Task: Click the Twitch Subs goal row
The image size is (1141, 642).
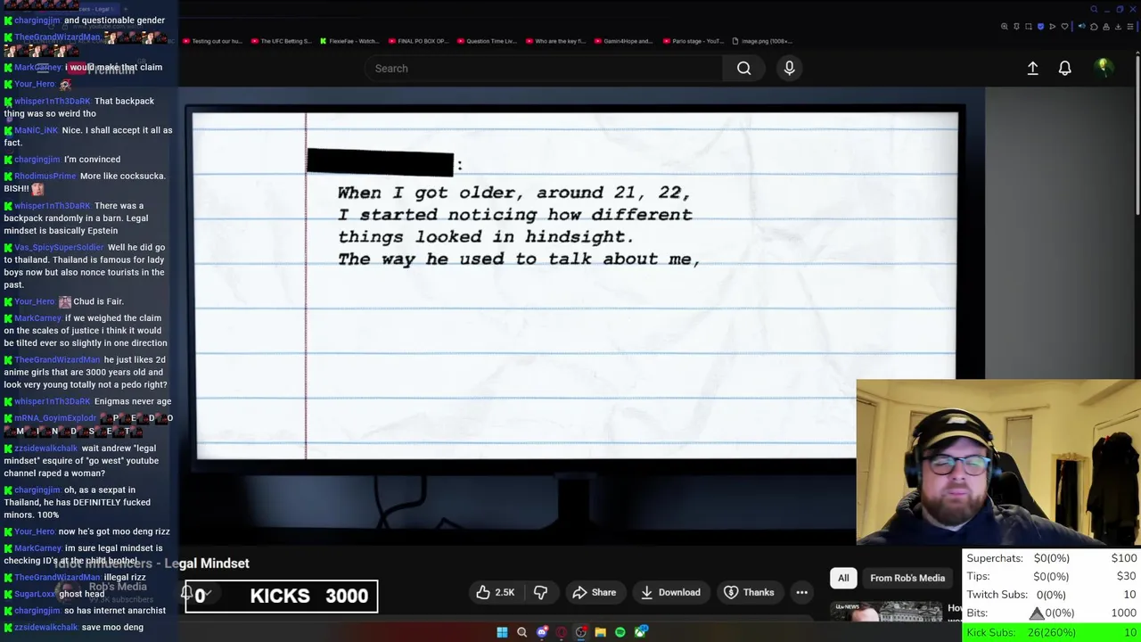Action: [1053, 595]
